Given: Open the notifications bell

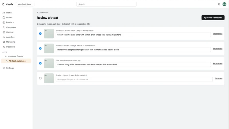Looking at the screenshot, I should (219, 4).
